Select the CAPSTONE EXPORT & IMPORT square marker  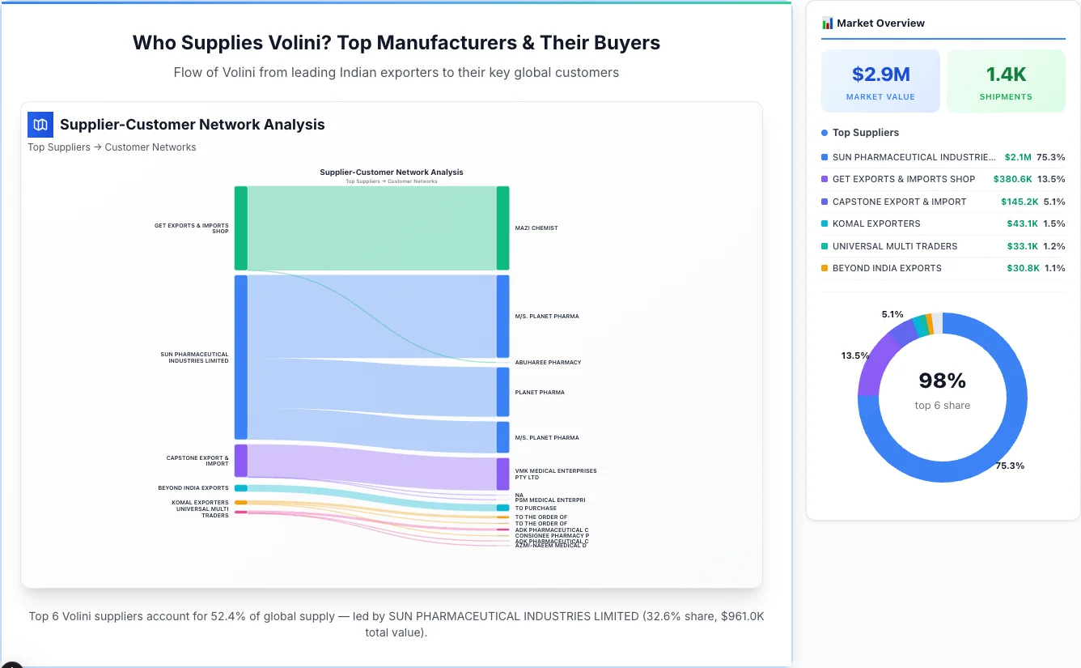(826, 202)
